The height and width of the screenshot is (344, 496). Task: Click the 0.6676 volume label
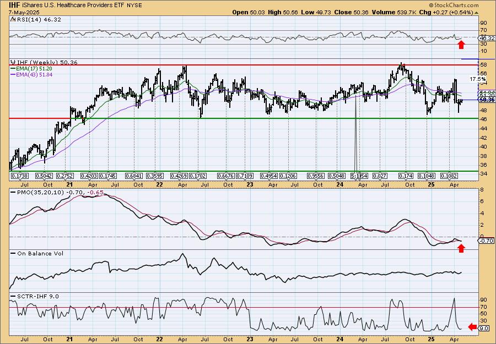(x=226, y=176)
